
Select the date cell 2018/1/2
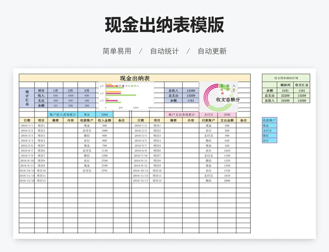[x=141, y=125]
